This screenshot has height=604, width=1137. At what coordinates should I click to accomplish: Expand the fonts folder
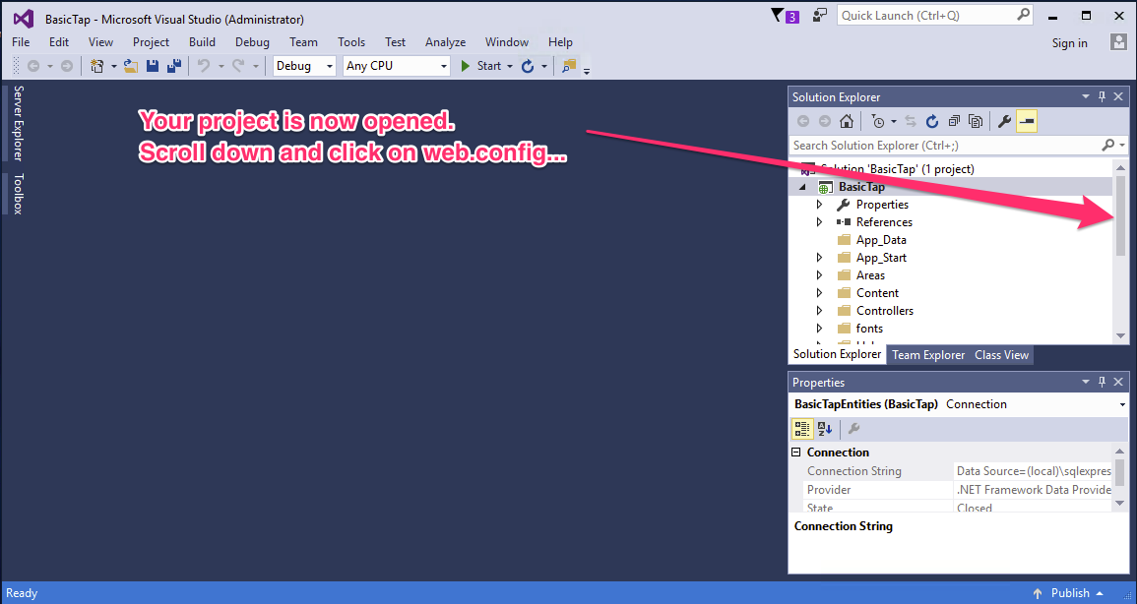[819, 329]
